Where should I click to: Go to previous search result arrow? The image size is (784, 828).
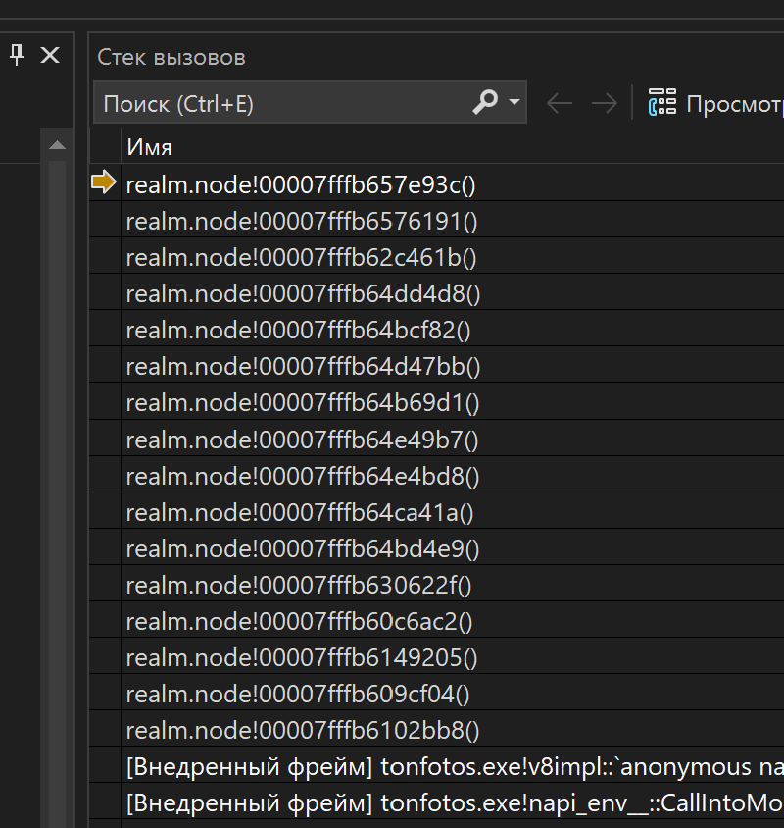560,103
